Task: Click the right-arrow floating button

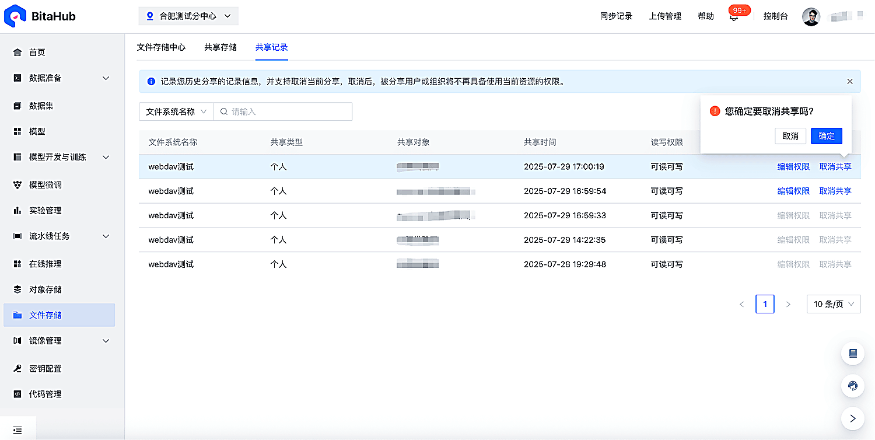Action: 853,418
